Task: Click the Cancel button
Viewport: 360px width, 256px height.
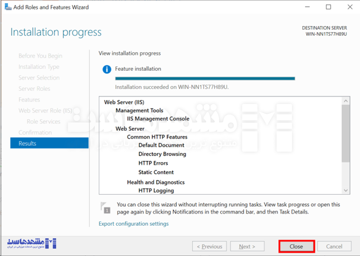Action: [x=334, y=246]
